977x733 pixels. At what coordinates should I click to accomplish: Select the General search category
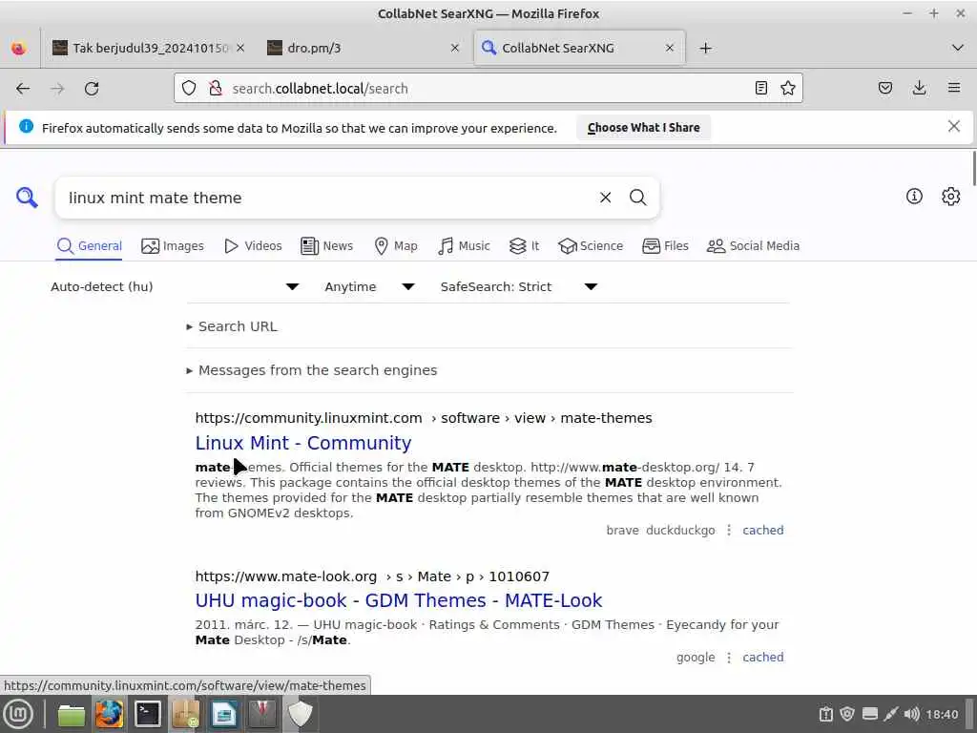point(89,246)
